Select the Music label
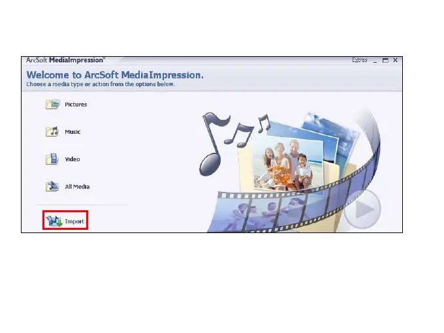The image size is (444, 333). click(x=72, y=132)
